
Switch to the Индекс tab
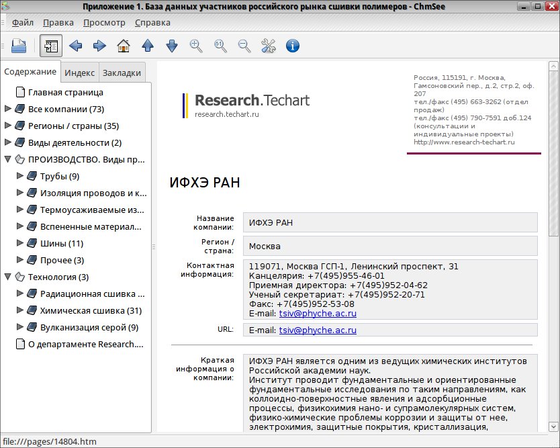[x=80, y=73]
